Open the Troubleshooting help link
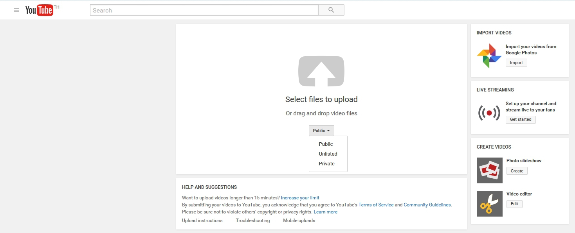Screen dimensions: 575x233 253,220
